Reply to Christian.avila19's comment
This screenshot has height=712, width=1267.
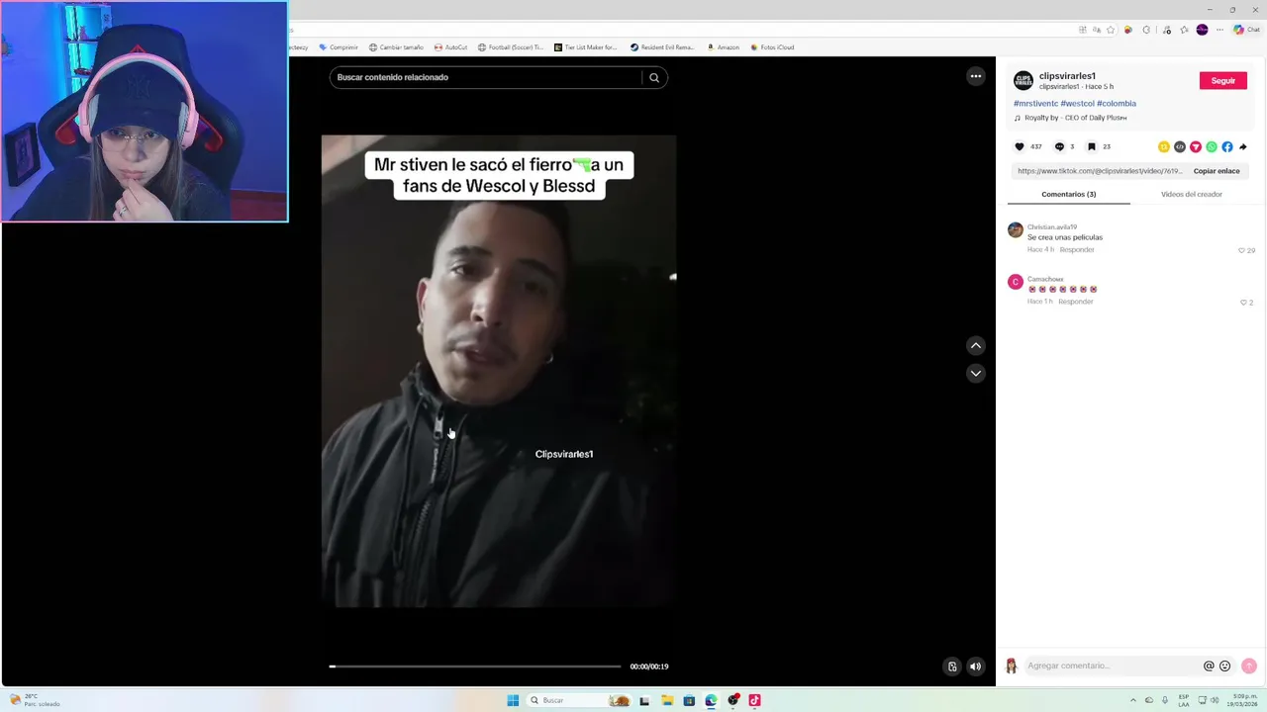tap(1077, 249)
